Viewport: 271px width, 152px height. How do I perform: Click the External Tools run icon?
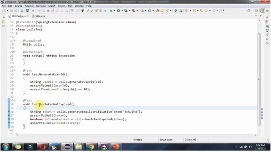coord(133,11)
